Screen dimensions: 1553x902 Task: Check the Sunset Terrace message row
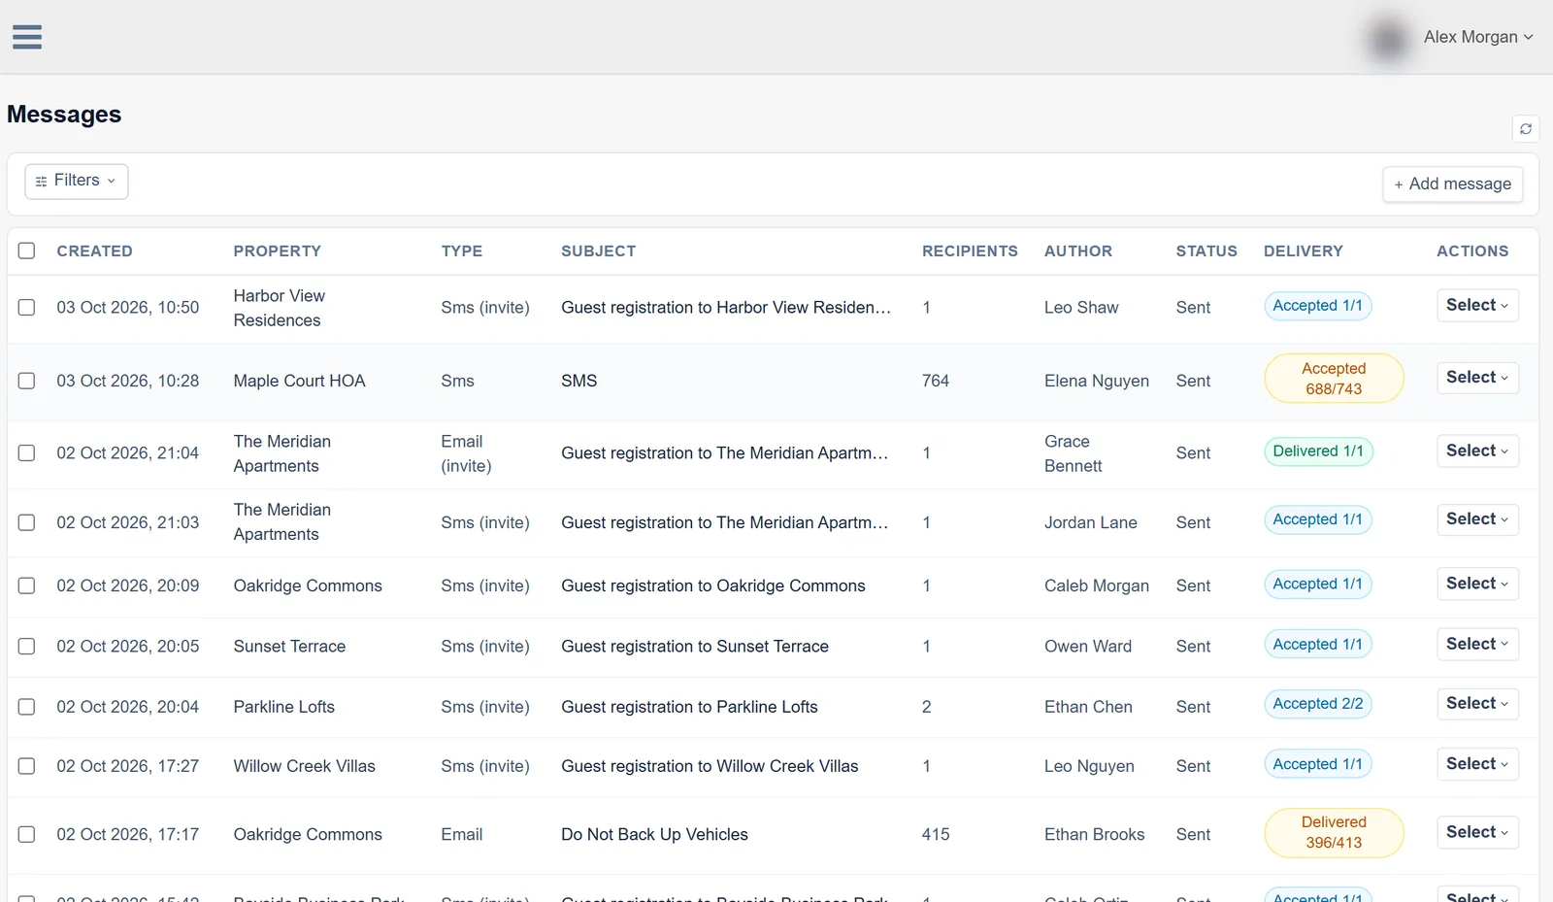tap(26, 646)
